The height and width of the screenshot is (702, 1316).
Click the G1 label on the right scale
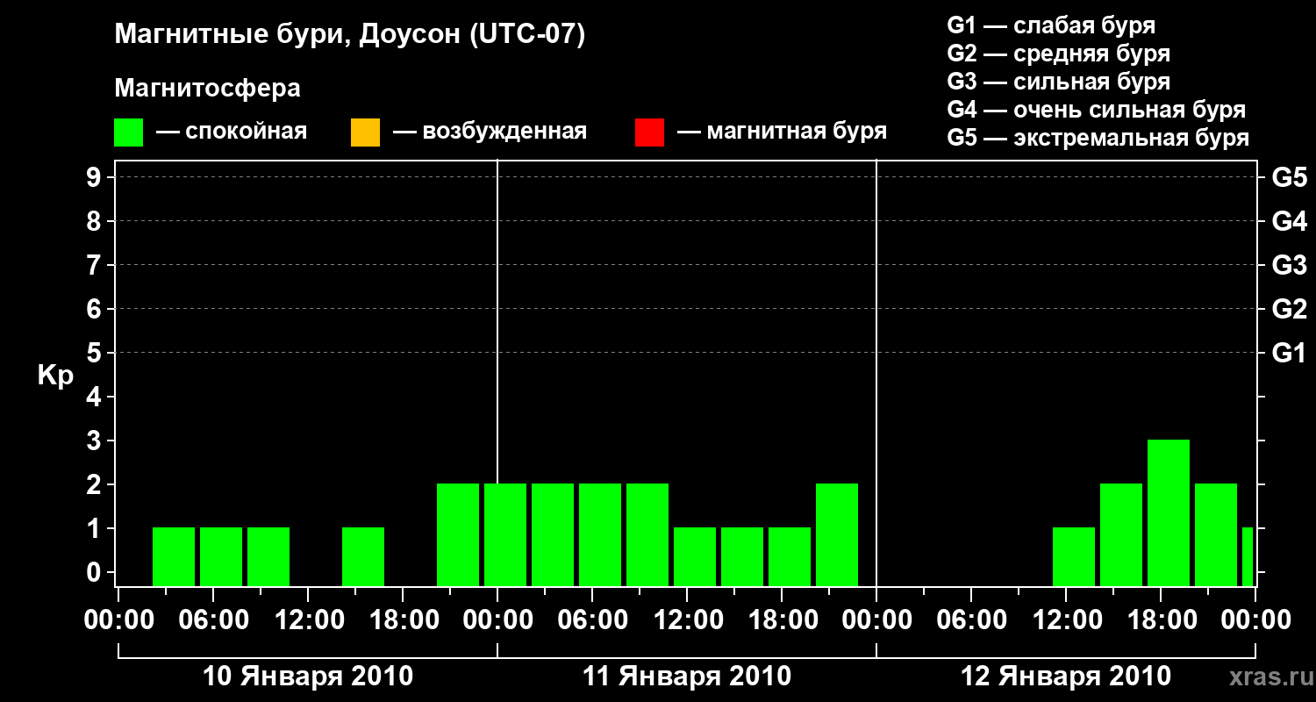(1289, 354)
